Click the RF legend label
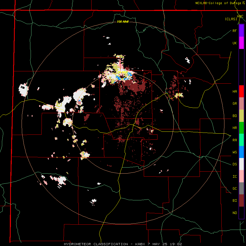Image resolution: width=246 pixels, height=246 pixels. pyautogui.click(x=235, y=31)
